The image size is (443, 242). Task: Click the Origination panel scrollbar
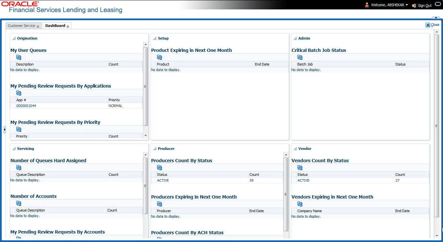coord(145,86)
